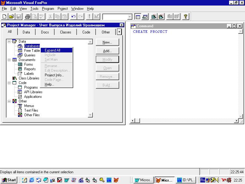Image resolution: width=245 pixels, height=184 pixels.
Task: Click CREATE PROJECT line in Command window
Action: pyautogui.click(x=150, y=32)
